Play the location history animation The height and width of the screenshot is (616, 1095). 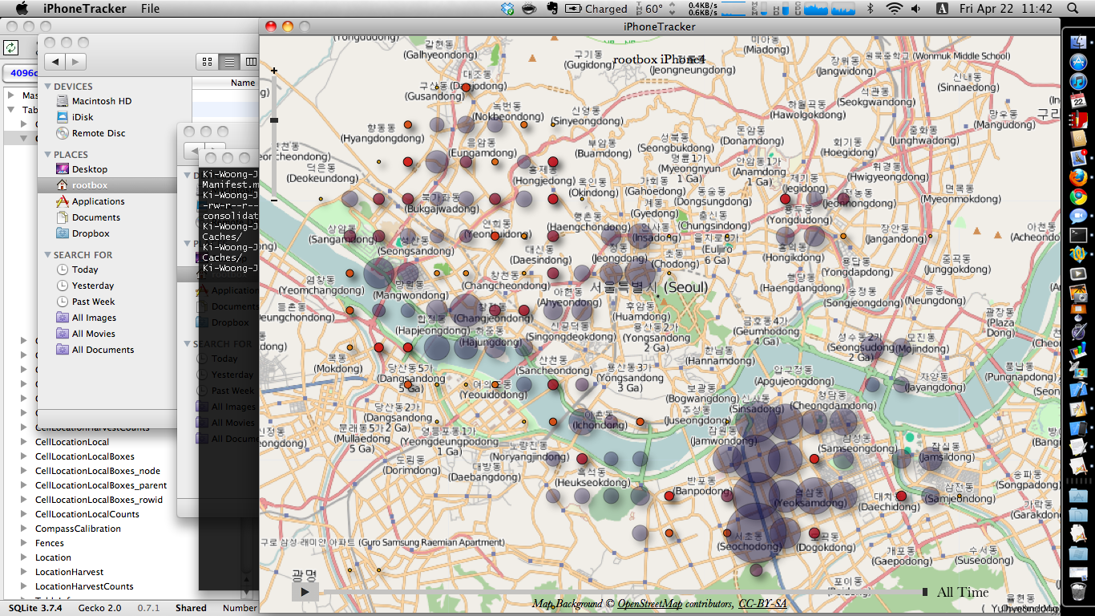coord(305,592)
